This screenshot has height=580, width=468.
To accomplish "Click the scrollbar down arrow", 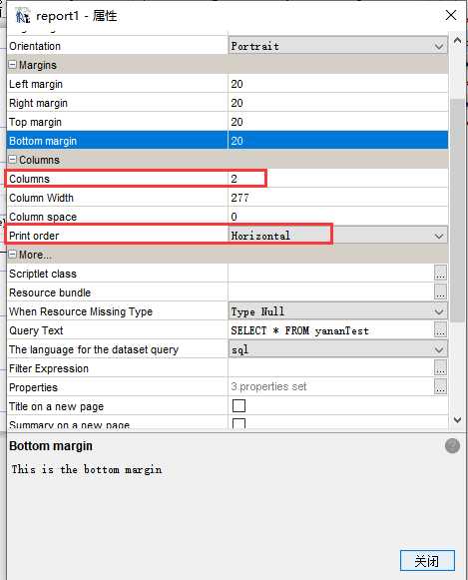I will (458, 420).
